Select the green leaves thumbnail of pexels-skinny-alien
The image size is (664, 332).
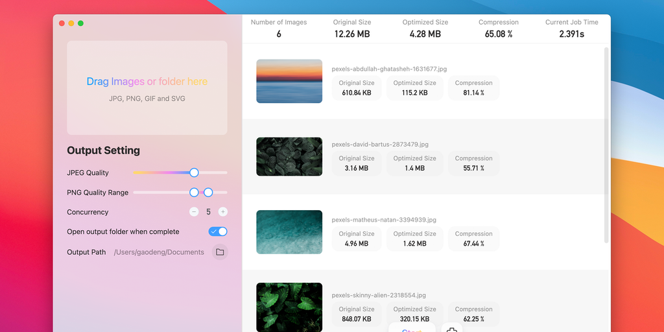[x=289, y=307]
